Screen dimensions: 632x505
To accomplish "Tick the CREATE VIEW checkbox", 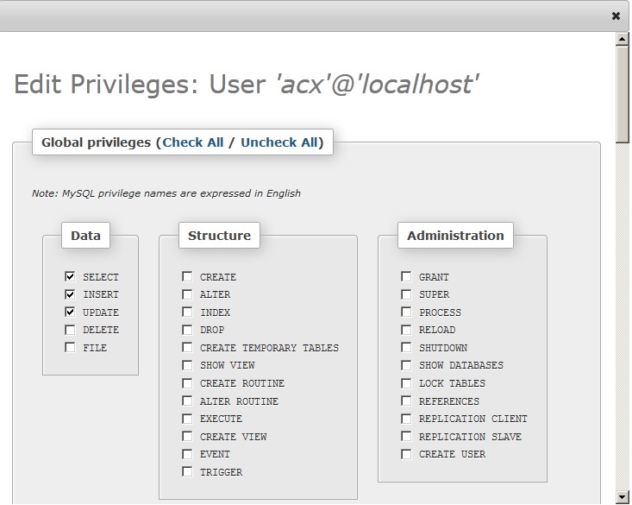I will tap(187, 437).
